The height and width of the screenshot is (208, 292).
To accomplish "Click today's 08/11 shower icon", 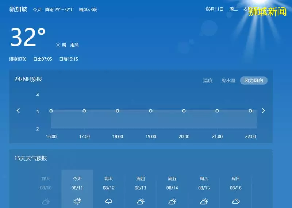I will [77, 201].
